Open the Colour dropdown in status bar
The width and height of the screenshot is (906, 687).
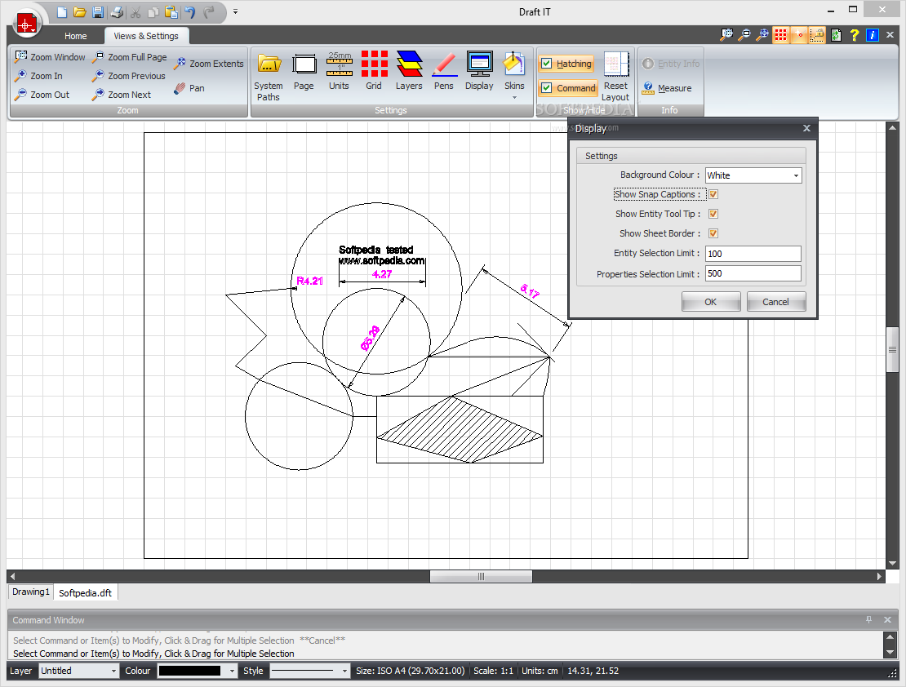(x=233, y=671)
